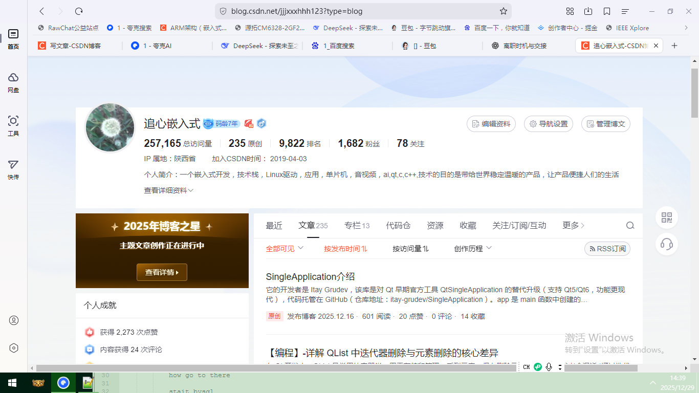Click the blue medal badge after username
This screenshot has height=393, width=699.
(261, 123)
